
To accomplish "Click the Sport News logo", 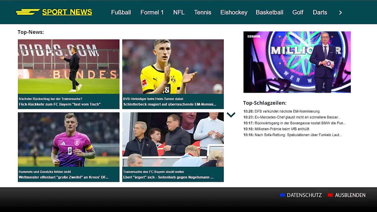I will [x=54, y=12].
